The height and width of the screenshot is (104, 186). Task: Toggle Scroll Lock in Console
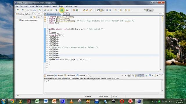[136, 75]
